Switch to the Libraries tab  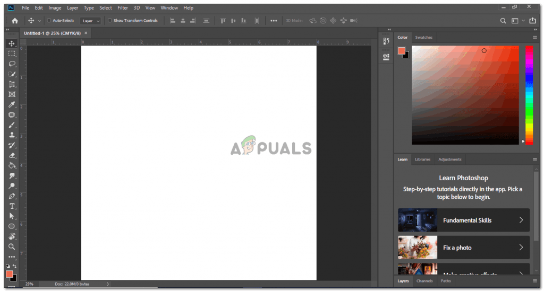click(422, 160)
